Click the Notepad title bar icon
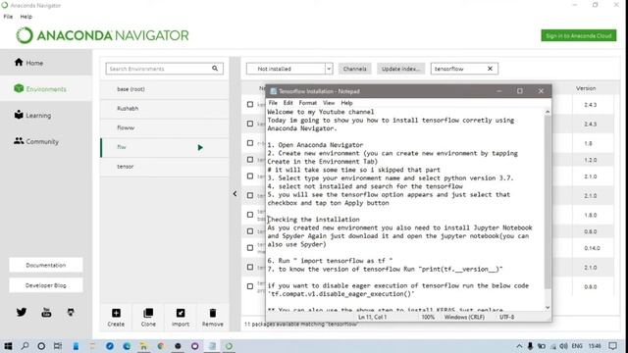 [x=273, y=91]
